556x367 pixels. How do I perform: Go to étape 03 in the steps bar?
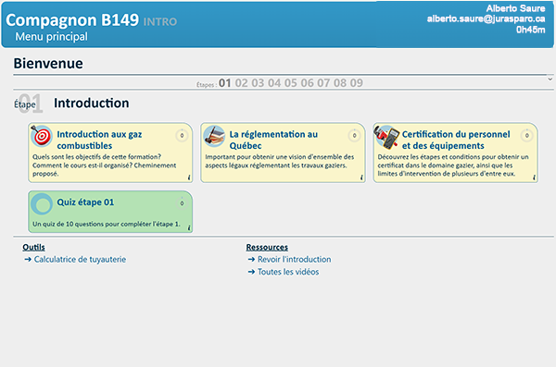coord(258,83)
